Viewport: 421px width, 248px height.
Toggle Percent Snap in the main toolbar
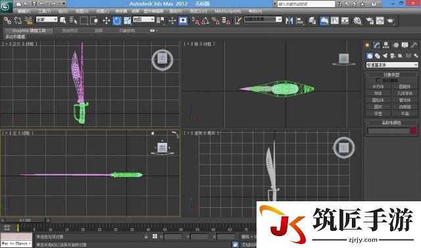(x=216, y=20)
